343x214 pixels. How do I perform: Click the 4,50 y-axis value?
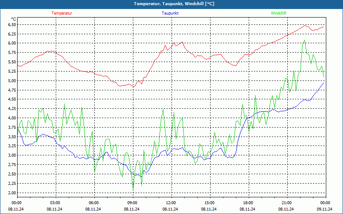click(x=12, y=99)
